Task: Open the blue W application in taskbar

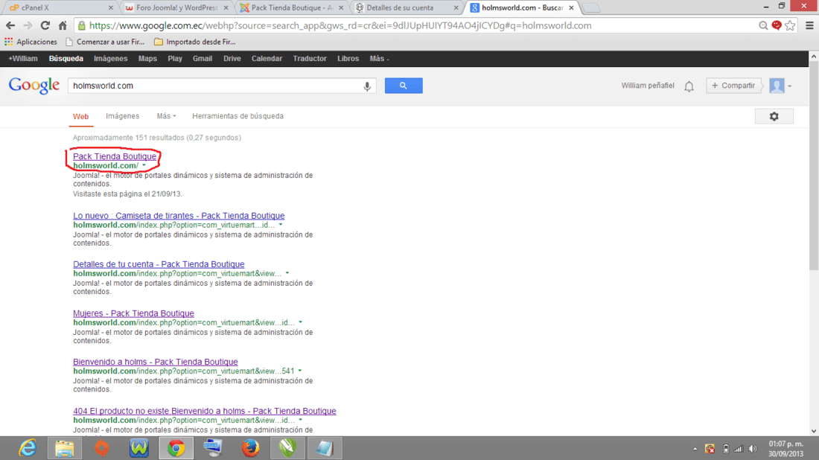Action: click(139, 448)
